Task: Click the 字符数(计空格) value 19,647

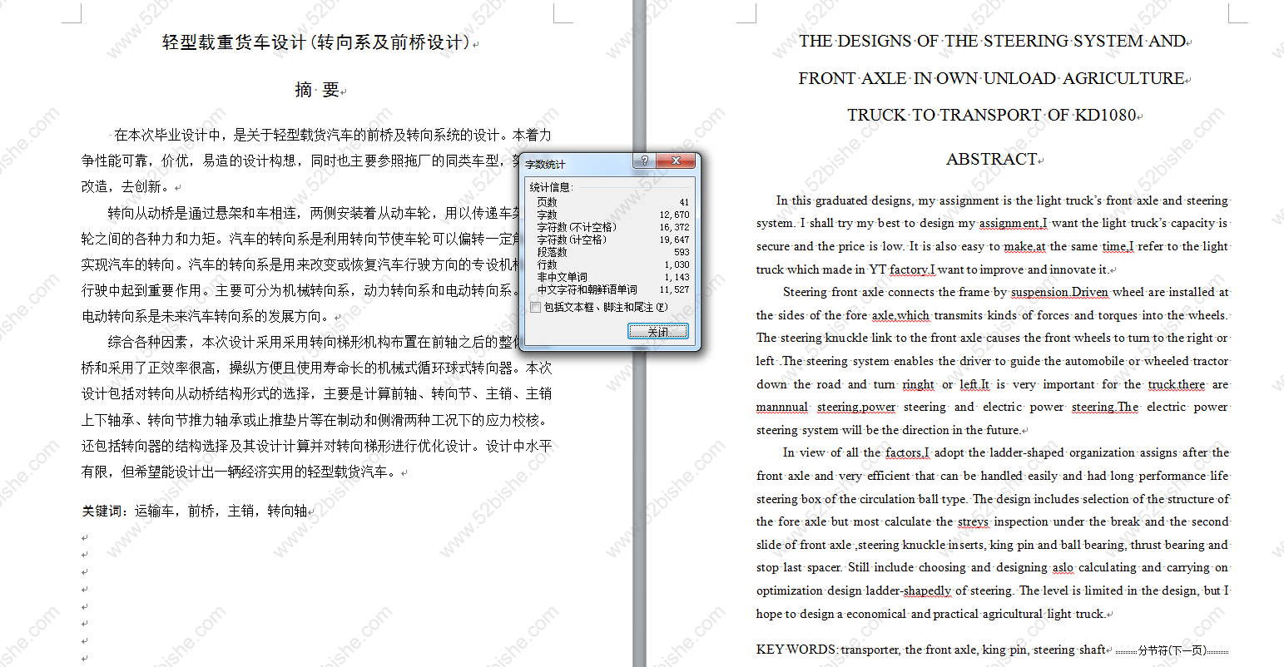Action: (x=674, y=240)
